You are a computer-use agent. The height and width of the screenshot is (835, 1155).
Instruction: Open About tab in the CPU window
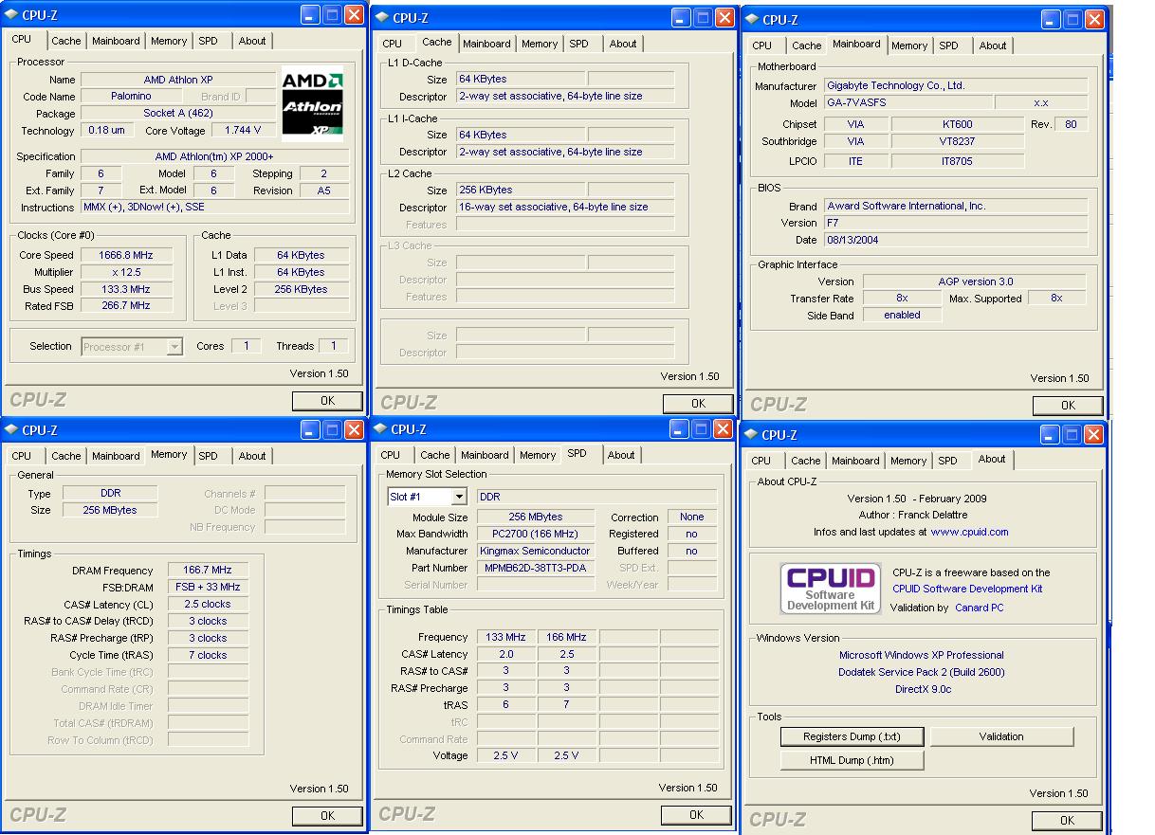252,41
